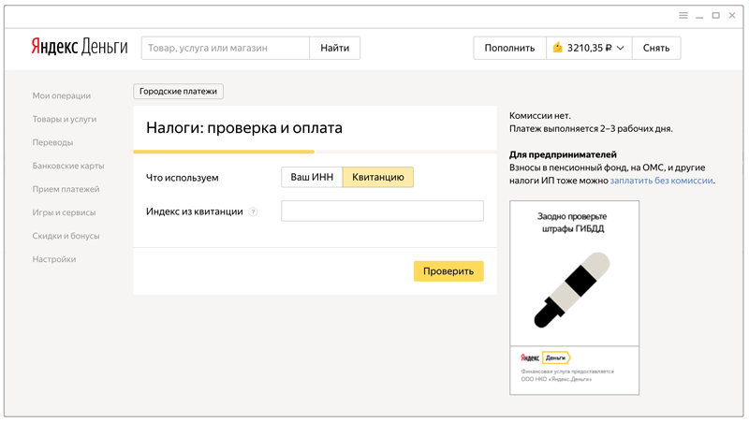This screenshot has width=749, height=422.
Task: Select the Ваш ИНН option
Action: tap(312, 177)
